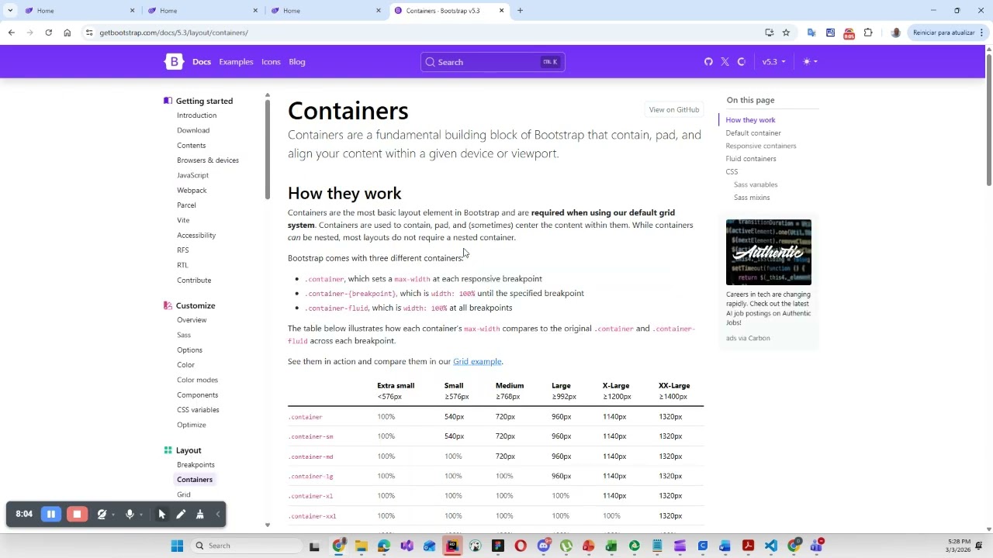Open the X (Twitter) icon in navbar
This screenshot has width=993, height=558.
[x=725, y=62]
